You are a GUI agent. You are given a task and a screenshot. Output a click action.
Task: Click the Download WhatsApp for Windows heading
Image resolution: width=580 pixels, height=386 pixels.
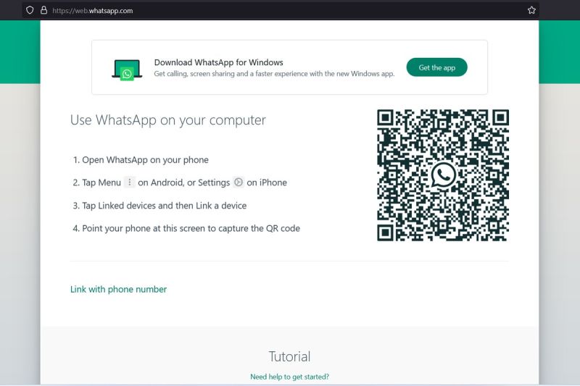click(219, 62)
